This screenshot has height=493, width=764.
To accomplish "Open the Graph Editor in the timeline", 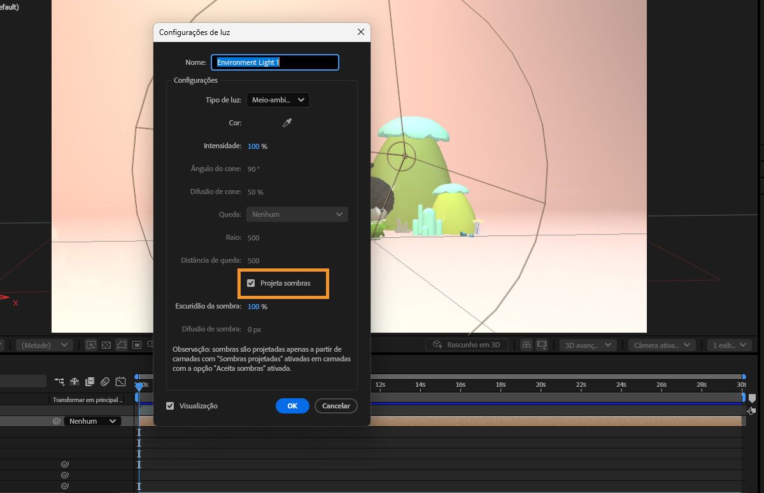I will 121,380.
